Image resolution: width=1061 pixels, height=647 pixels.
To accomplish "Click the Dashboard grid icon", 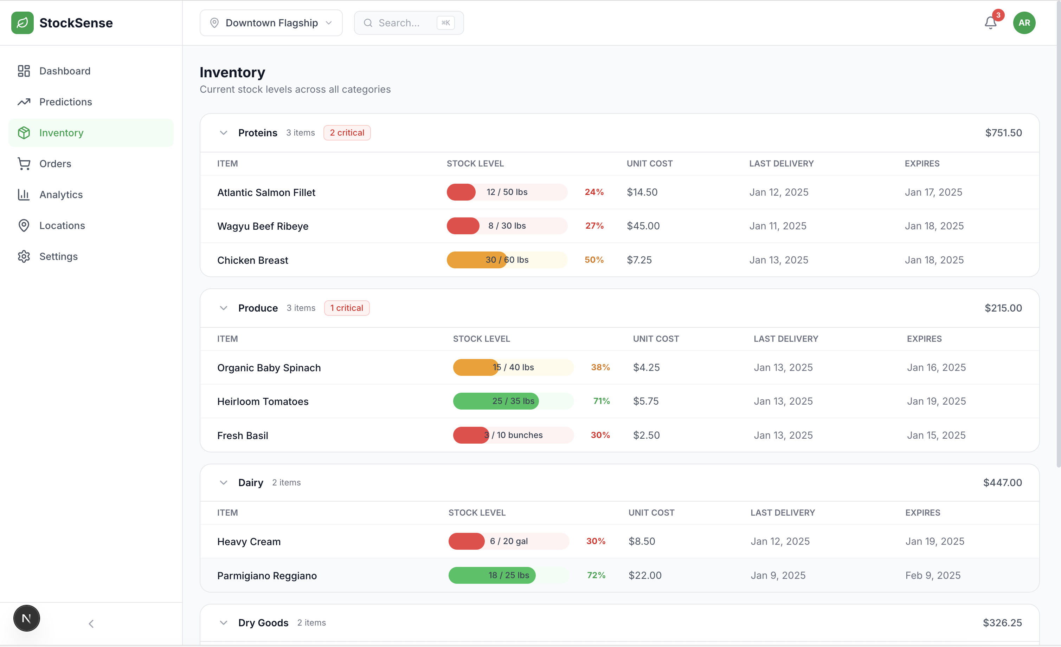I will pyautogui.click(x=24, y=71).
